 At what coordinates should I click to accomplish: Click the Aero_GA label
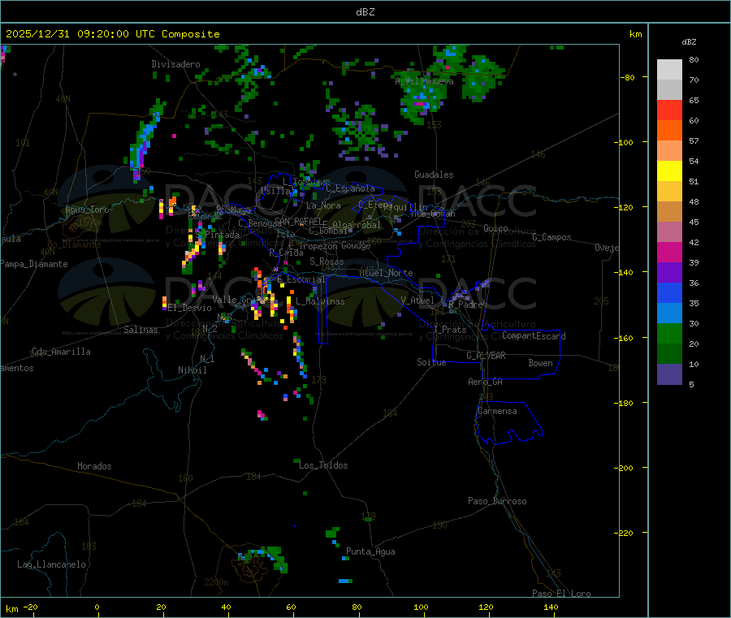coord(486,382)
